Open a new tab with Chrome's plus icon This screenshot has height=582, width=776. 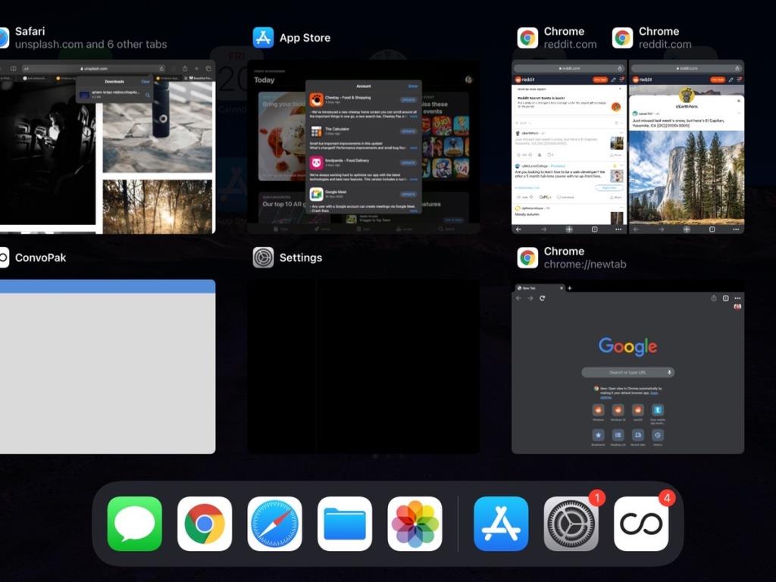coord(570,288)
